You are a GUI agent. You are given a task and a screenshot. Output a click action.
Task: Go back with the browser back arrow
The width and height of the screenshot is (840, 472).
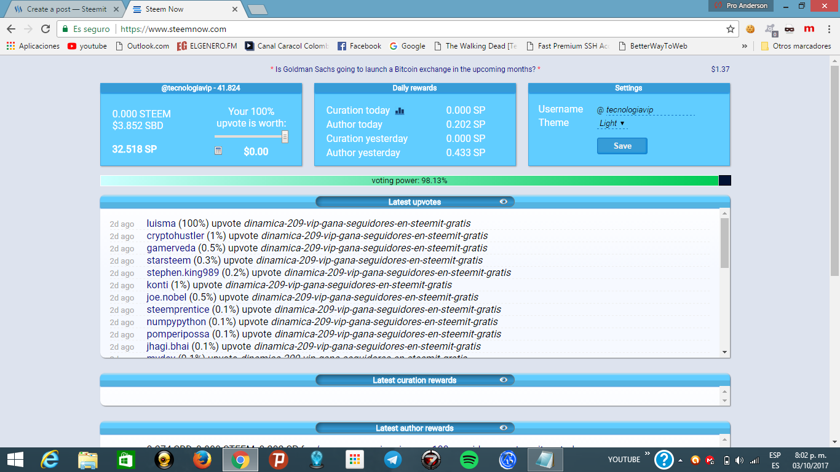click(x=11, y=29)
